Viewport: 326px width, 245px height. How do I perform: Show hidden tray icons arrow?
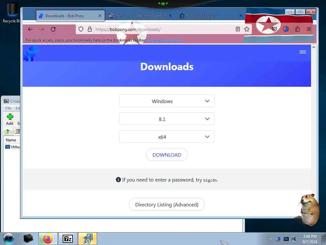click(271, 239)
